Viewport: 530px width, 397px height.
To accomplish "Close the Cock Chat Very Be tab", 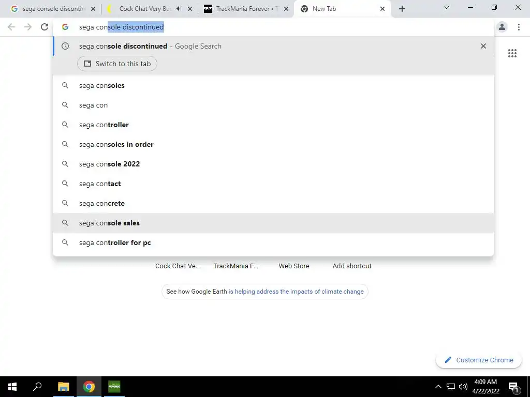I will (x=190, y=9).
